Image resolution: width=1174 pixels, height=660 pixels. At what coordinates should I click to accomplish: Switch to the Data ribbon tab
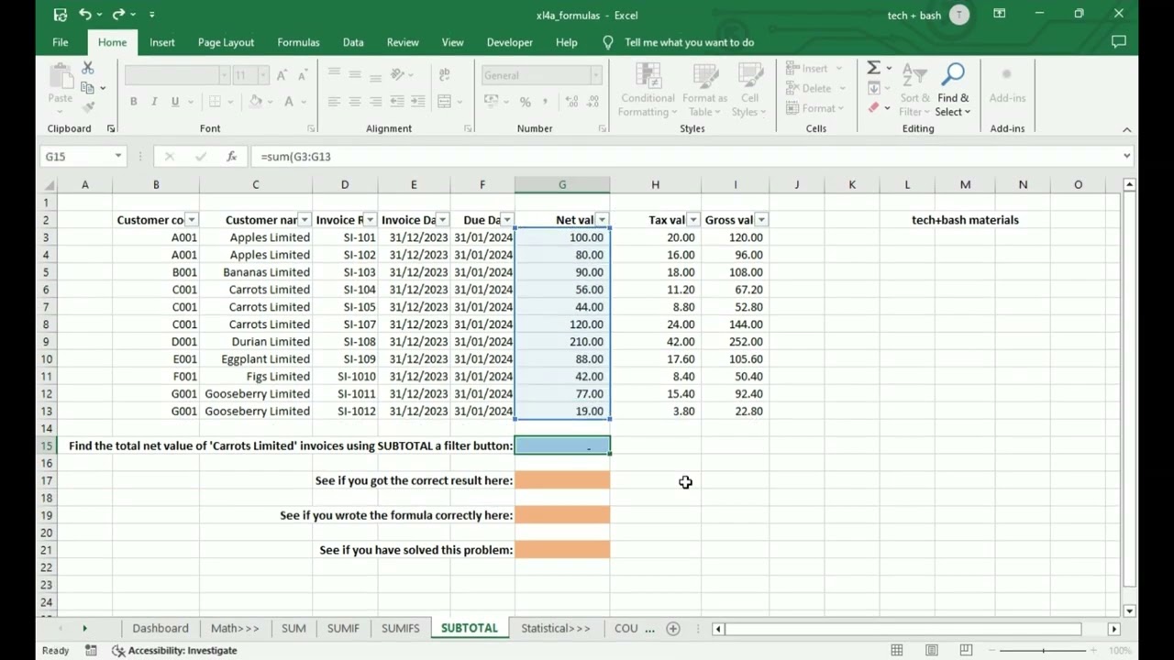click(353, 42)
